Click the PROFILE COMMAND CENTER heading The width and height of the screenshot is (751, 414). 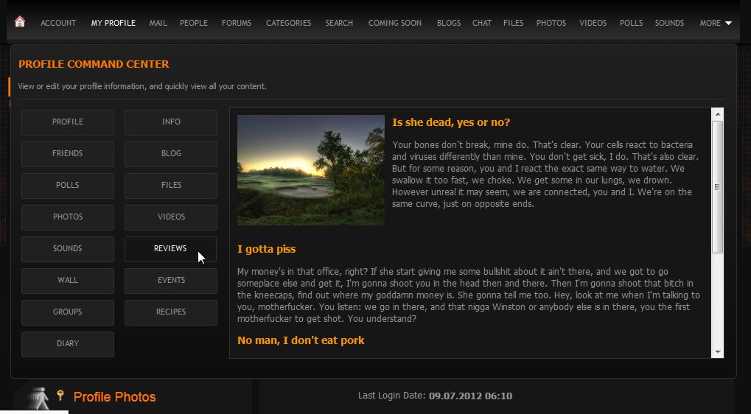pyautogui.click(x=94, y=64)
